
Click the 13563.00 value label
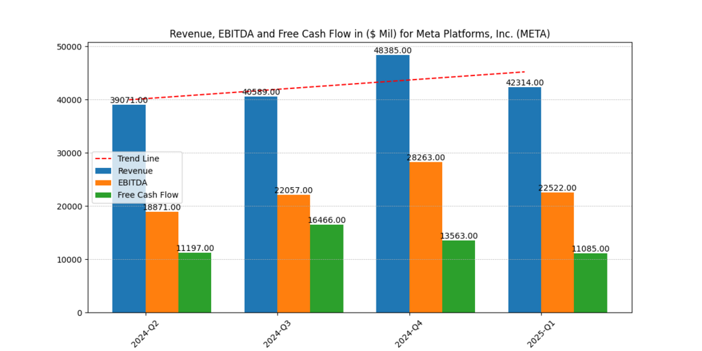(x=459, y=236)
